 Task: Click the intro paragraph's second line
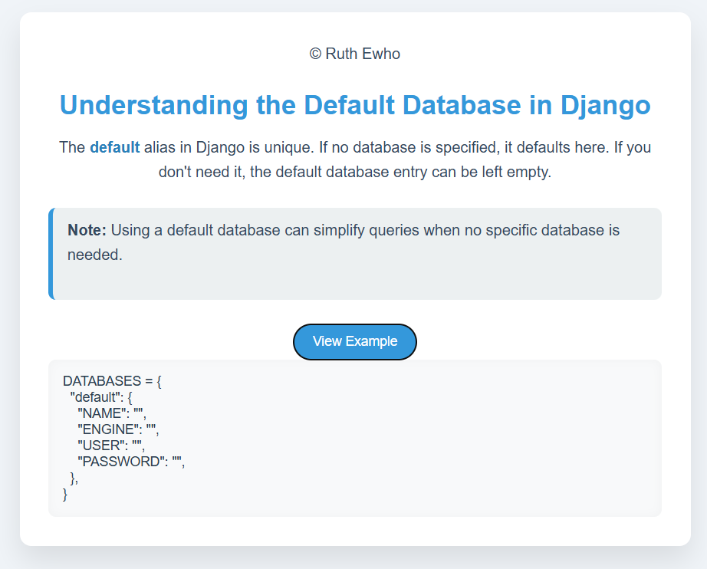(x=355, y=172)
